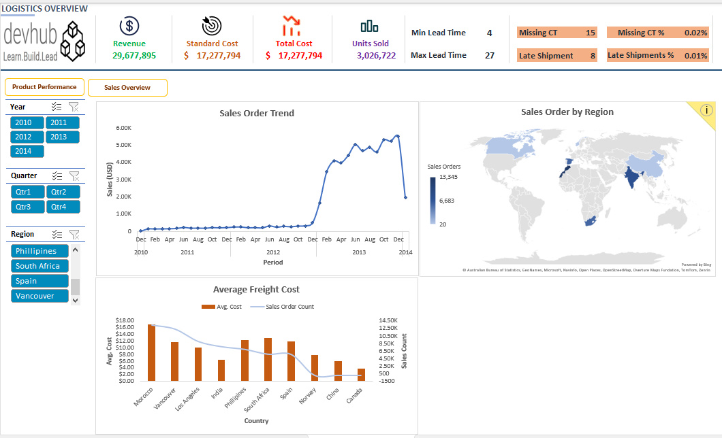Click the Standard Cost value 17,277,794
Viewport: 722px width, 438px height.
pyautogui.click(x=218, y=56)
